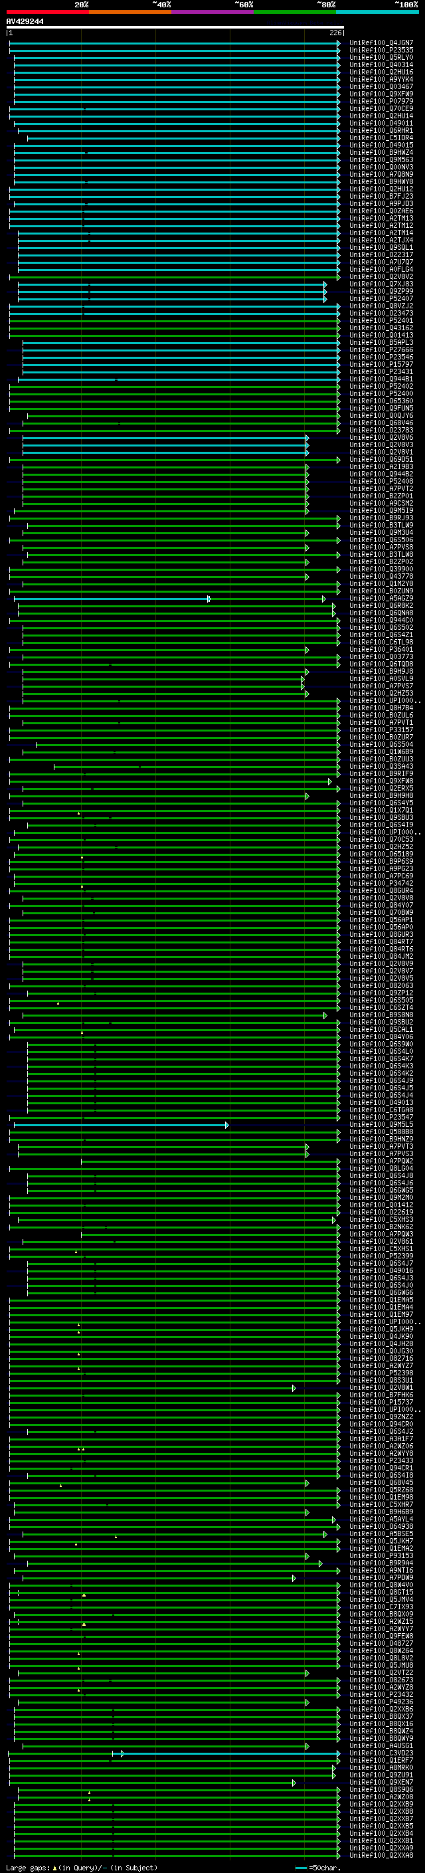
Task: Click the yellow gap triangle in the legend
Action: (x=54, y=1868)
